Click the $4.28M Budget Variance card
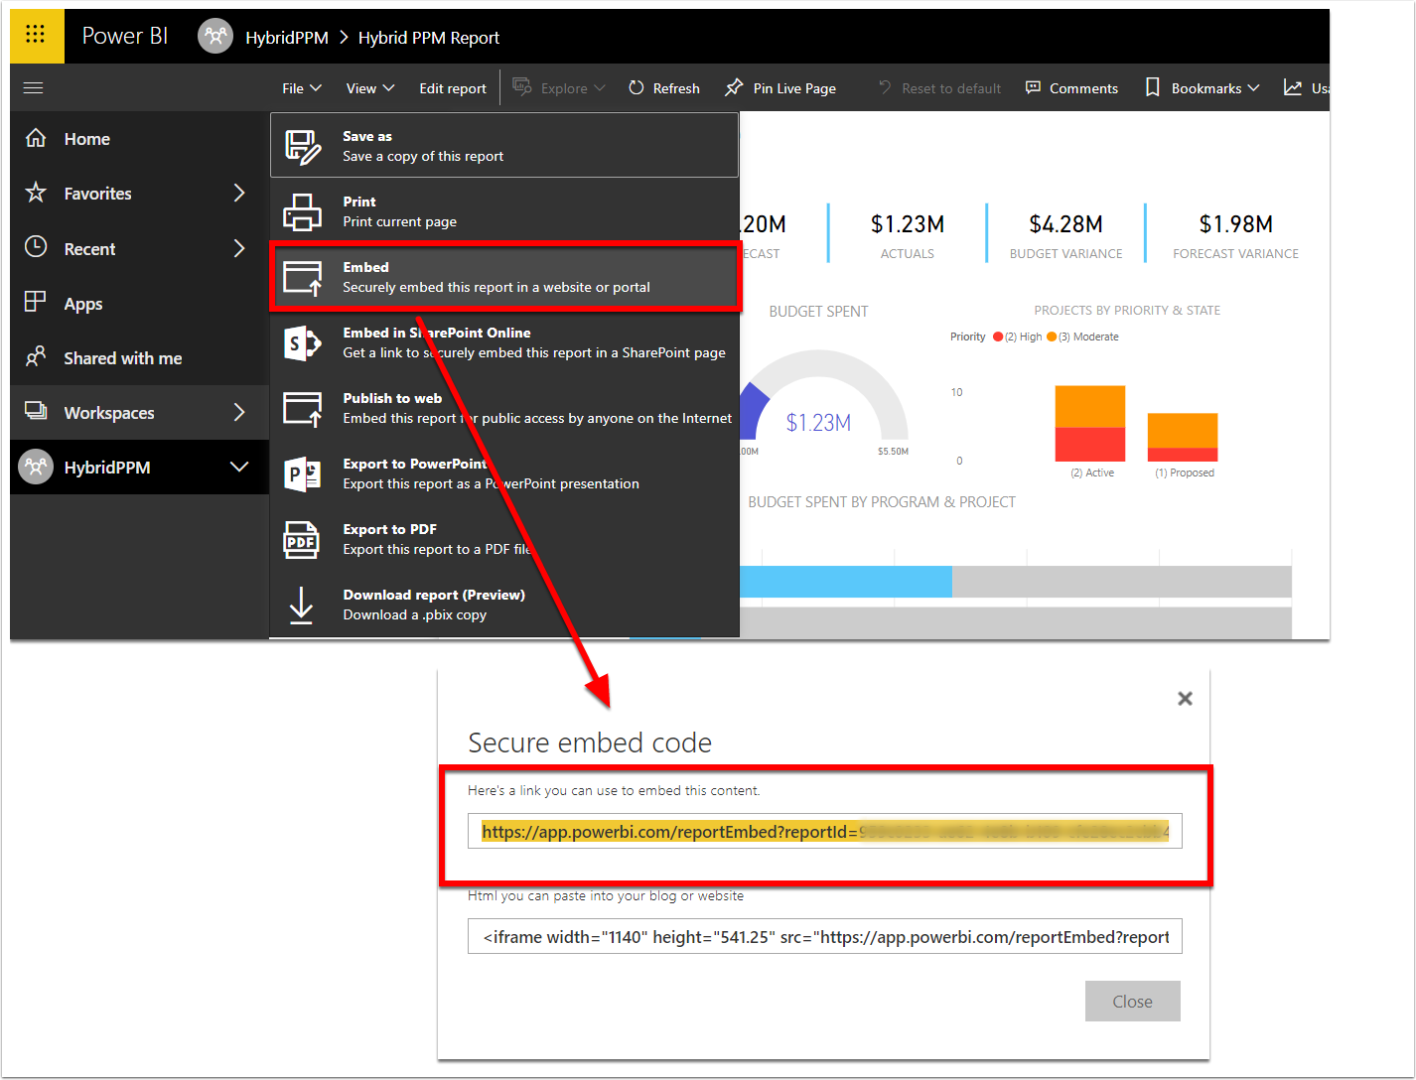Screen dimensions: 1416x1080 1065,235
